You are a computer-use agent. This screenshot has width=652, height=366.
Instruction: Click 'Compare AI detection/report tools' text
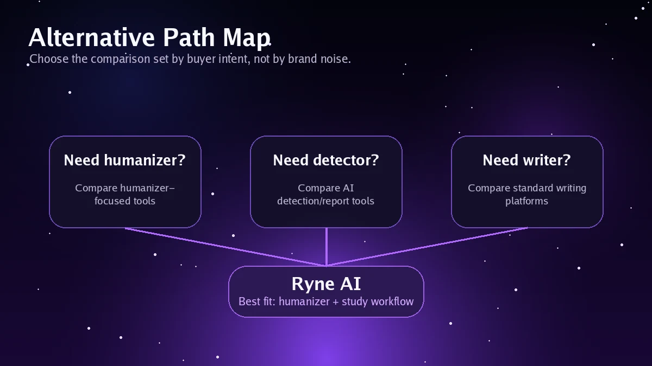pyautogui.click(x=326, y=195)
